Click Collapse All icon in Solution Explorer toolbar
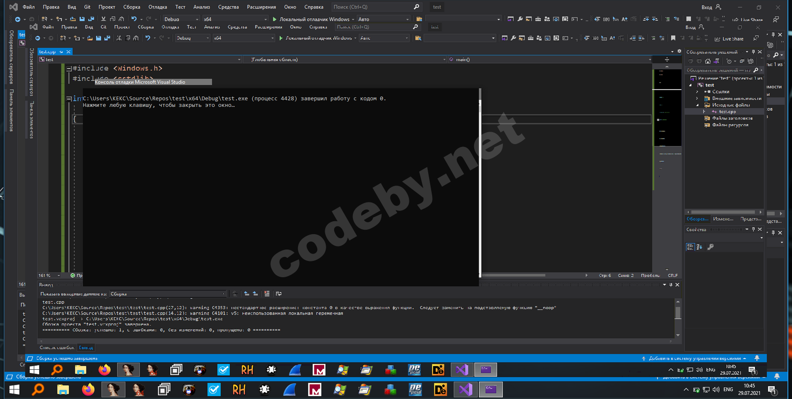The image size is (792, 399). pos(742,61)
